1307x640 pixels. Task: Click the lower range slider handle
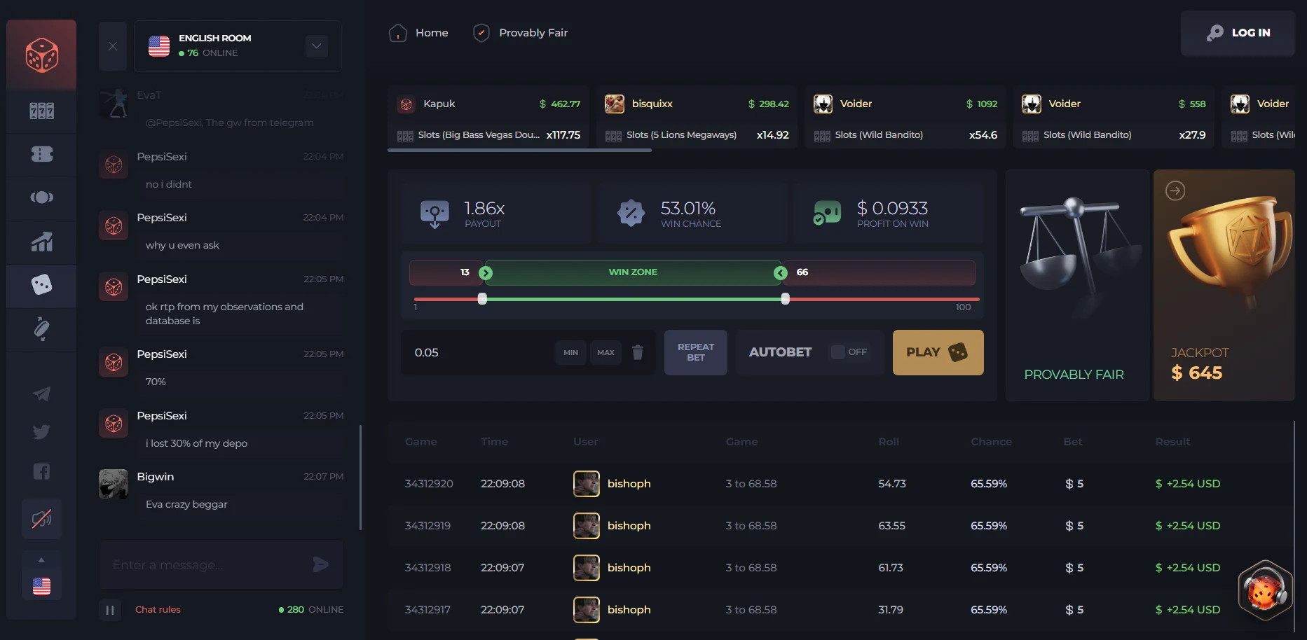pos(482,299)
